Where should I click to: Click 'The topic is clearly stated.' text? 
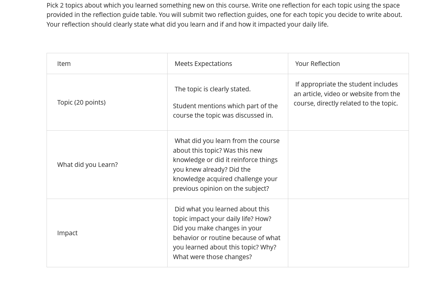212,89
